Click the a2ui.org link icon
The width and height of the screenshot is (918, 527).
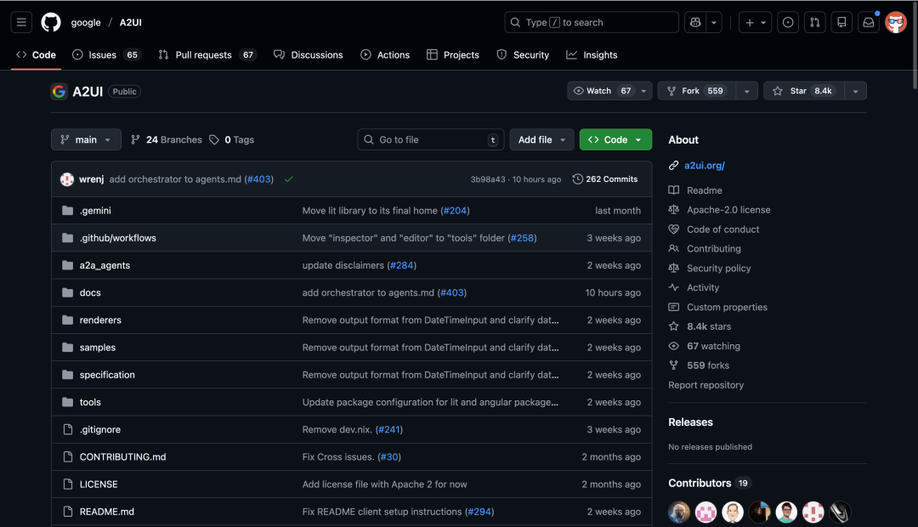coord(674,166)
